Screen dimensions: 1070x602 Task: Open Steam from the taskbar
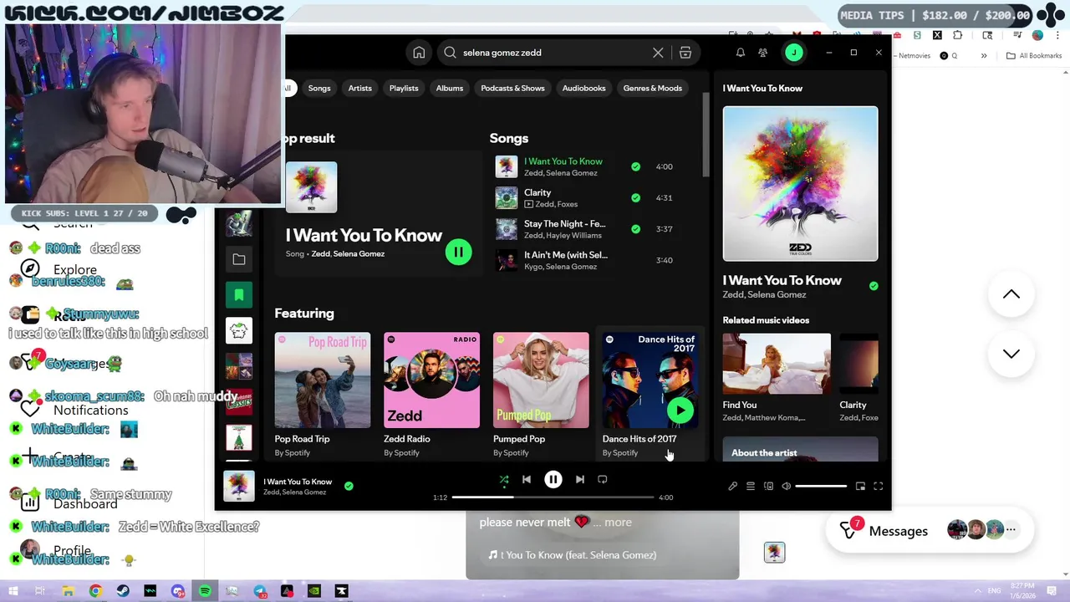click(x=123, y=591)
